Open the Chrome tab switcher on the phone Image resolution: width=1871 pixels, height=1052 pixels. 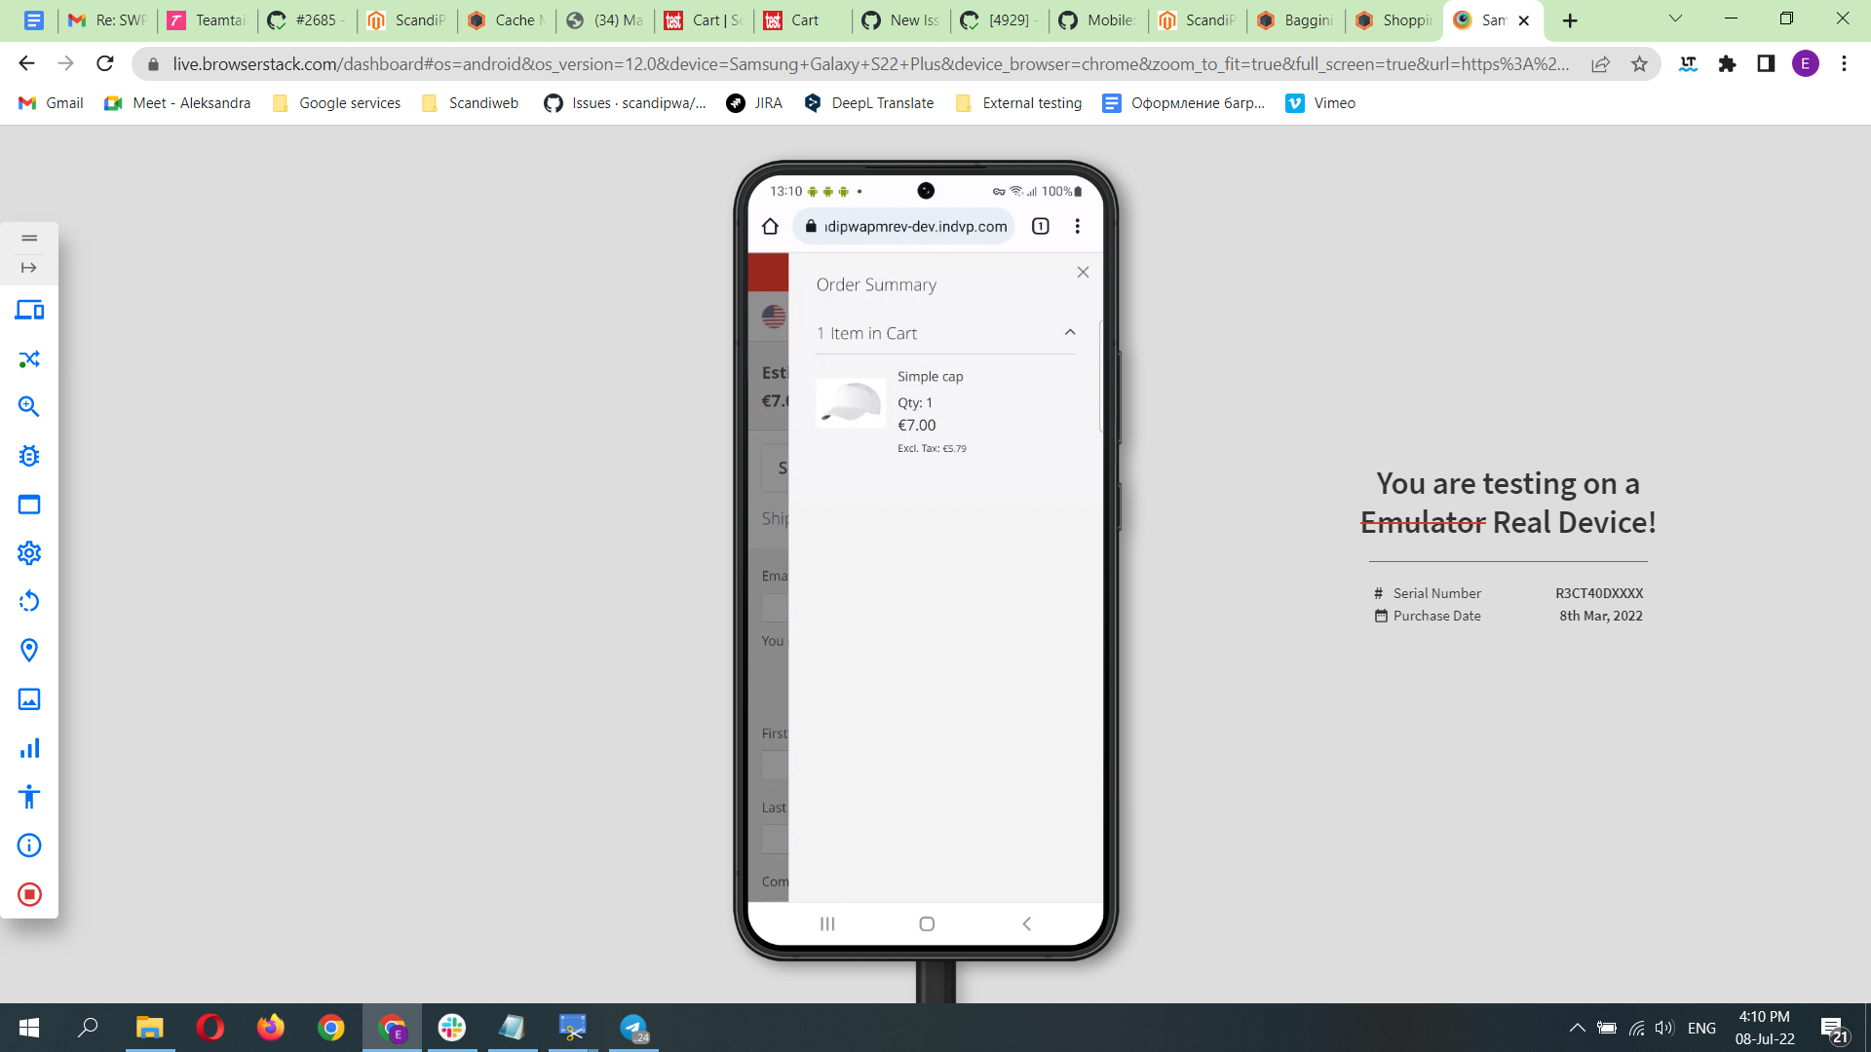pos(1041,225)
